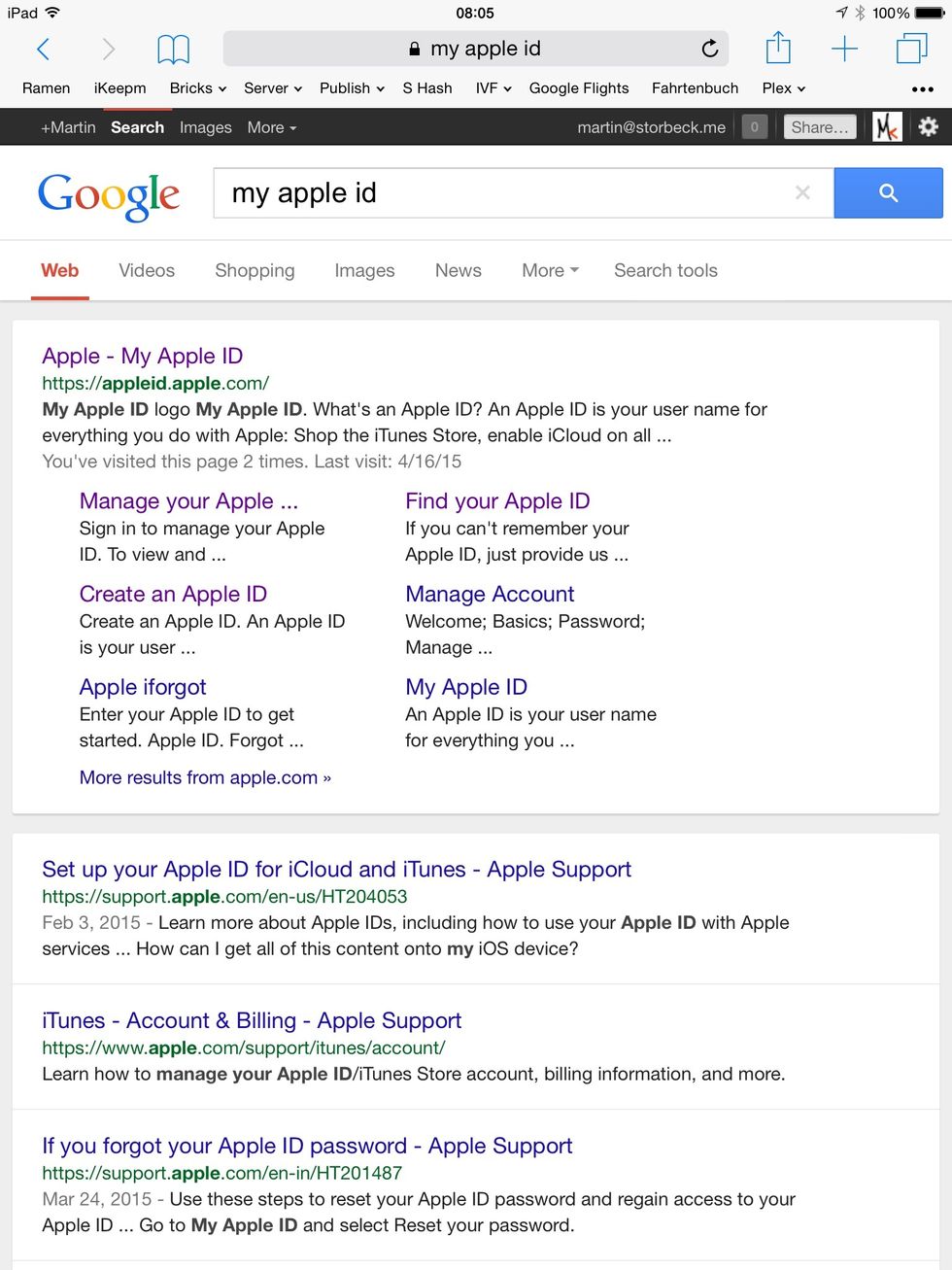The image size is (952, 1270).
Task: Open the favorites bar overflow dots
Action: tap(923, 88)
